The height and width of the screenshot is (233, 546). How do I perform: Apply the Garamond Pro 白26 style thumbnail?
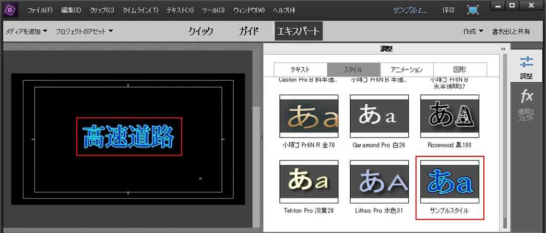tap(379, 116)
